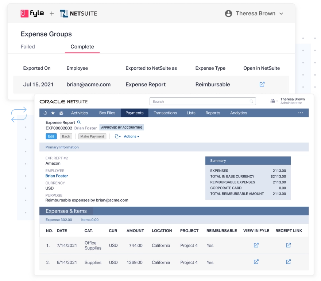Image resolution: width=321 pixels, height=281 pixels.
Task: Click the Edit button
Action: (51, 136)
